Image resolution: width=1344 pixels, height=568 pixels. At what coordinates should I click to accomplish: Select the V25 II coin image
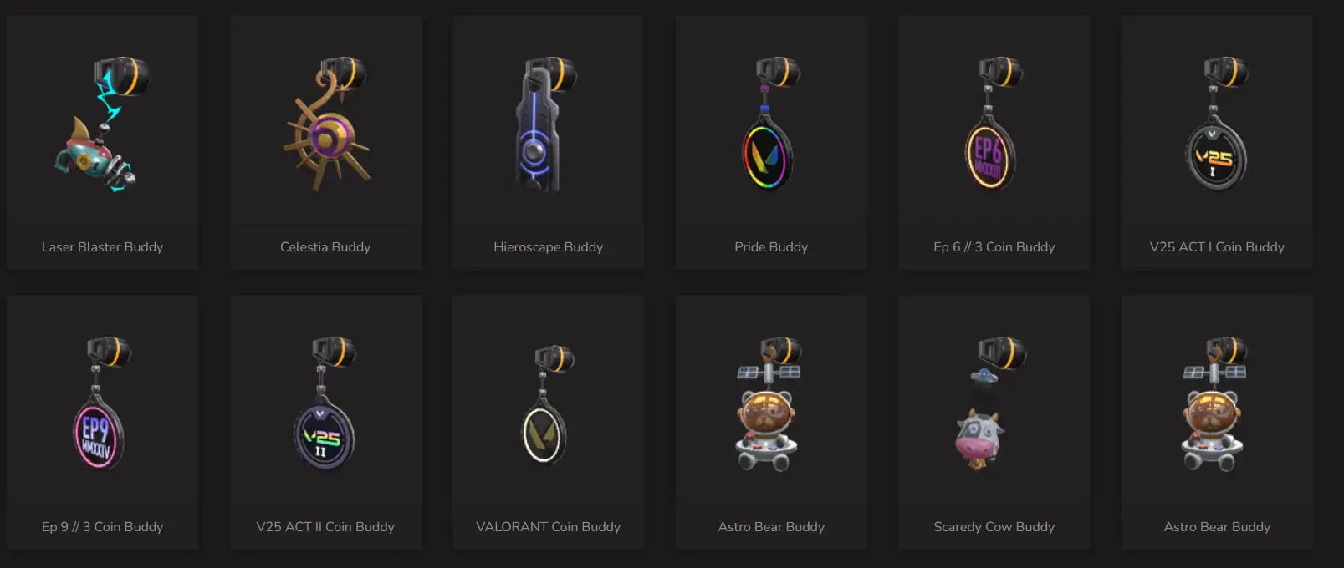(x=326, y=403)
